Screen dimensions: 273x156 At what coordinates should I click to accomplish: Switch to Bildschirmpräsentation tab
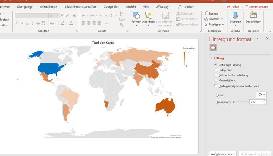[x=80, y=7]
